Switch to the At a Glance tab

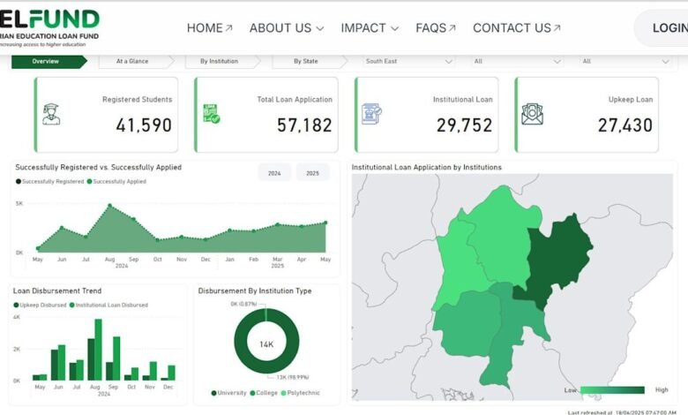pyautogui.click(x=132, y=62)
